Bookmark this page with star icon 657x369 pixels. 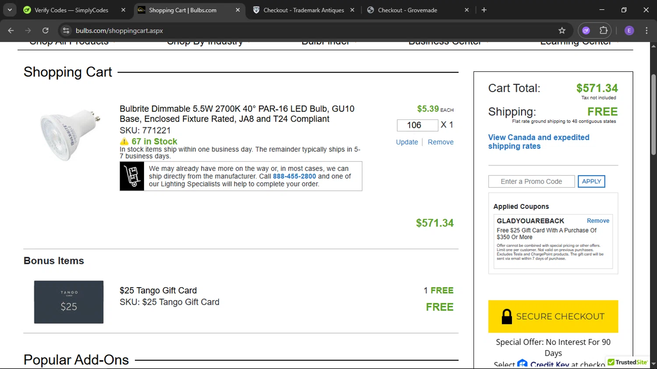coord(562,31)
